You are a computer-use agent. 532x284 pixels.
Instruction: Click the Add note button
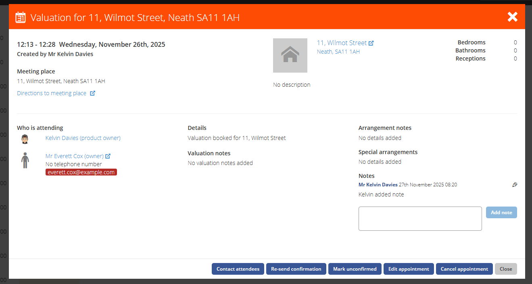tap(501, 212)
